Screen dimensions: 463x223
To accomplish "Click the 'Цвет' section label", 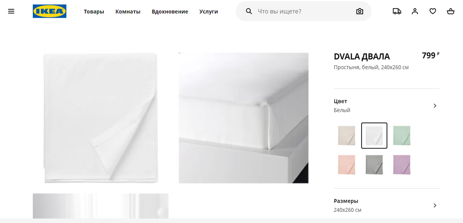I will [x=340, y=101].
